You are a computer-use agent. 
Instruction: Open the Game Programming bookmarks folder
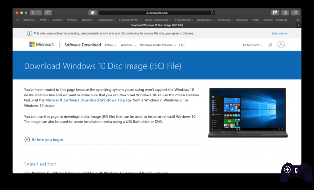click(158, 20)
